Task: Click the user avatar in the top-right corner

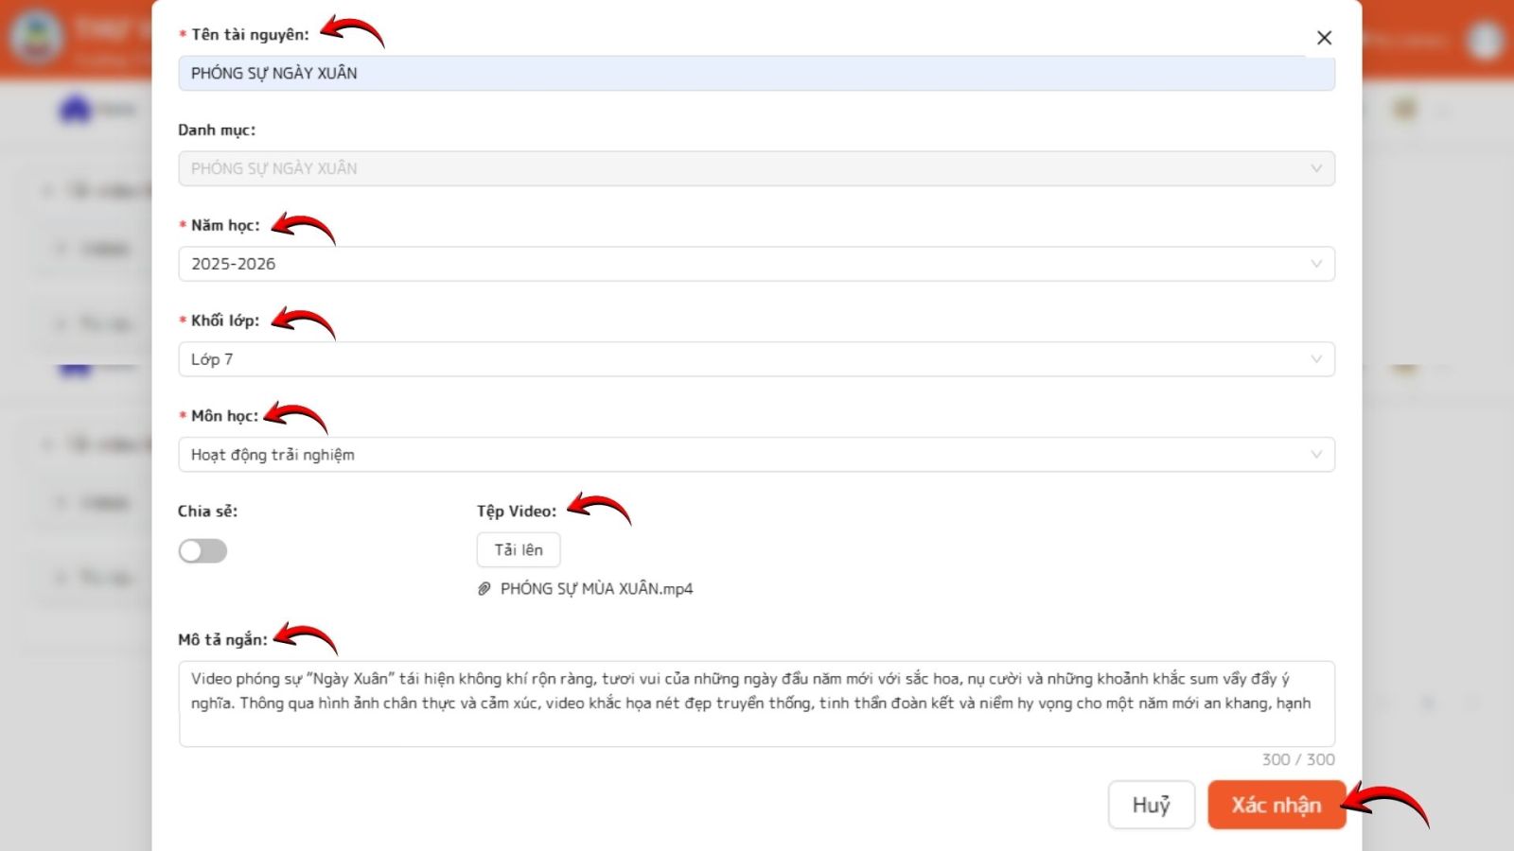Action: click(x=1485, y=40)
